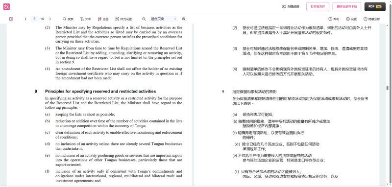Click the vertical scrollbar thumb
Viewport: 392px width, 187px height.
click(x=387, y=88)
